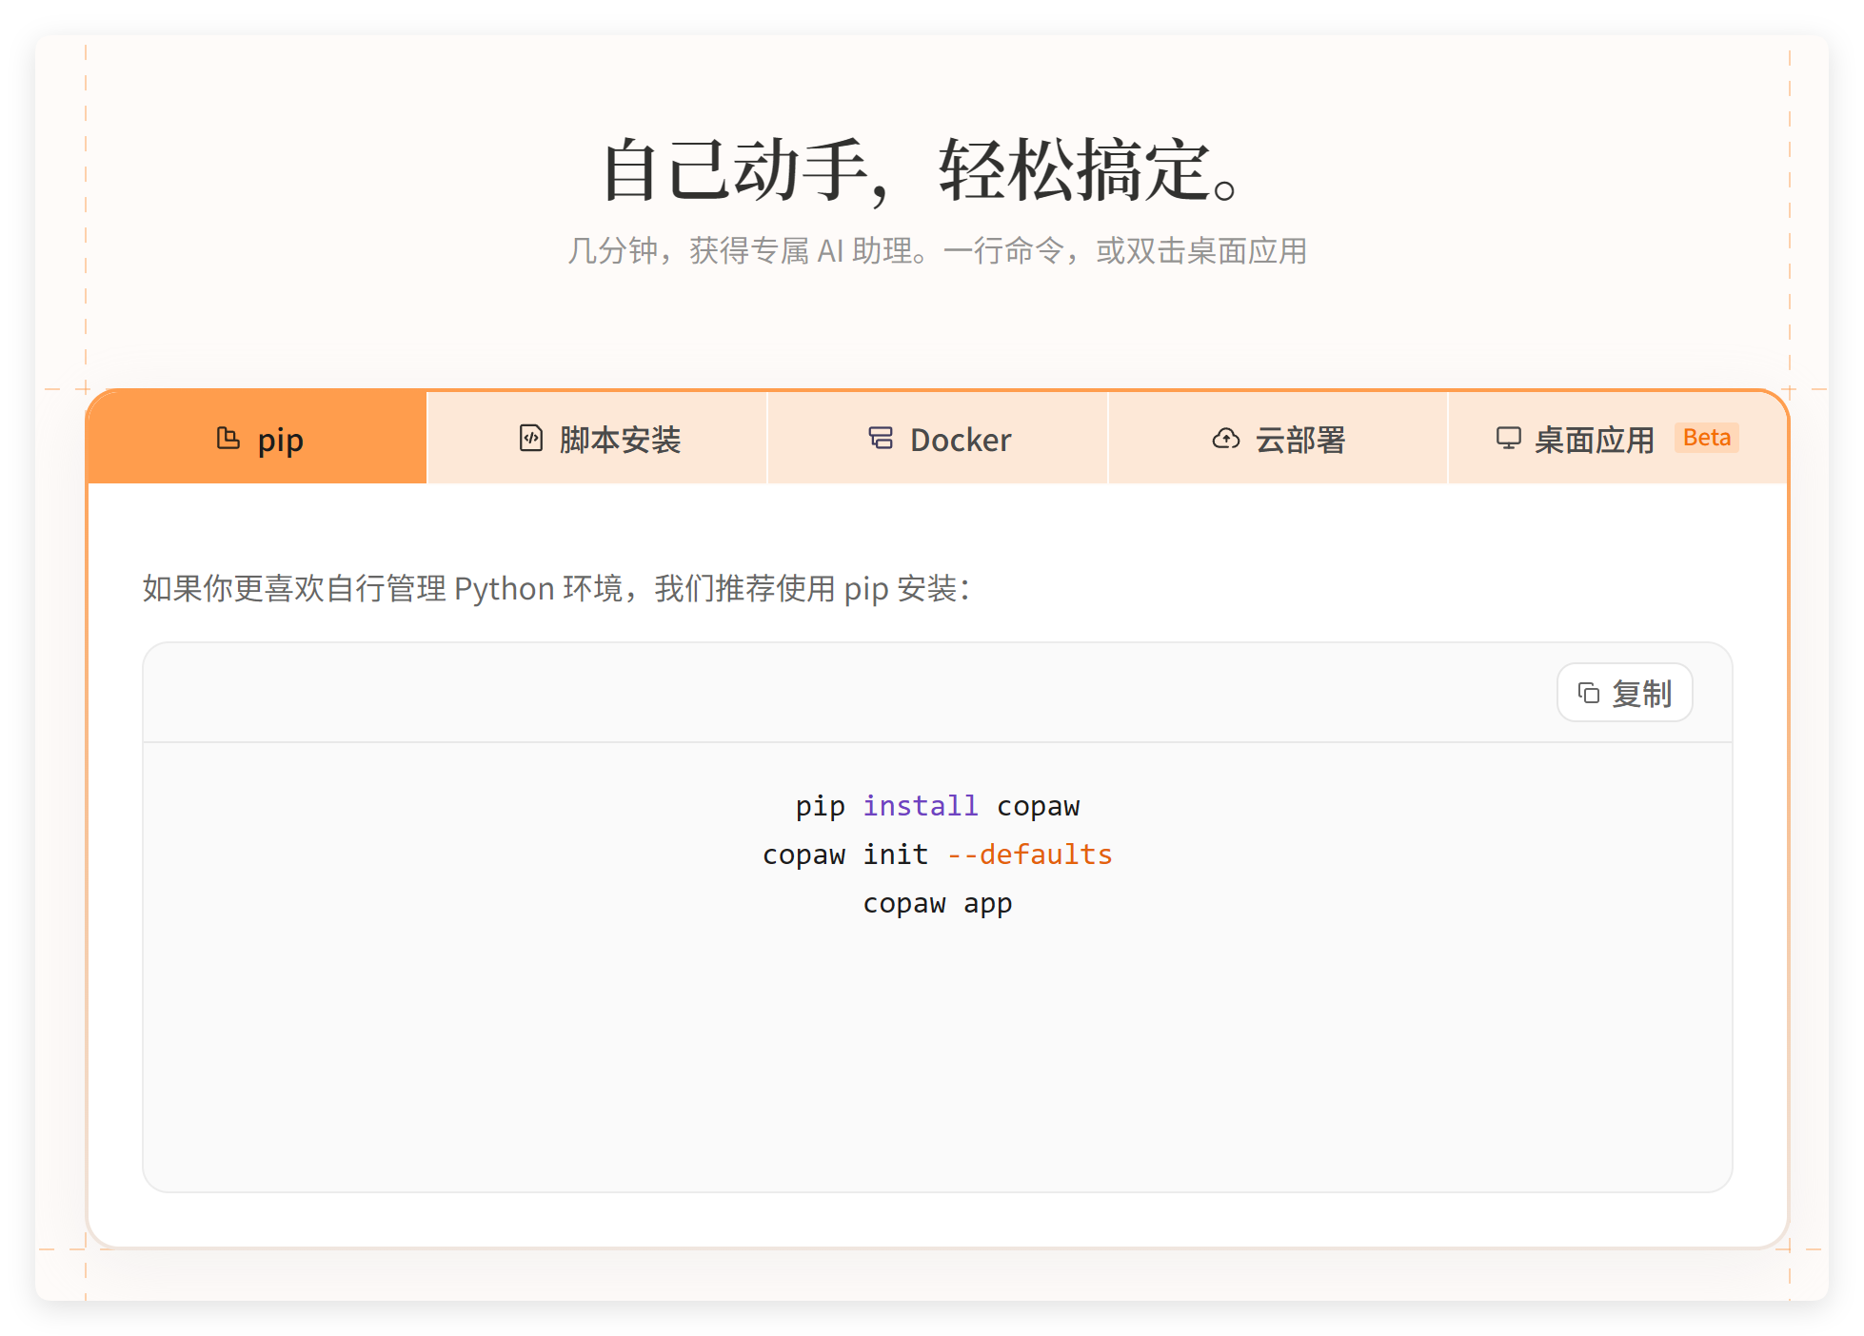The height and width of the screenshot is (1336, 1864).
Task: Click the desktop monitor icon for 桌面应用
Action: tap(1508, 439)
